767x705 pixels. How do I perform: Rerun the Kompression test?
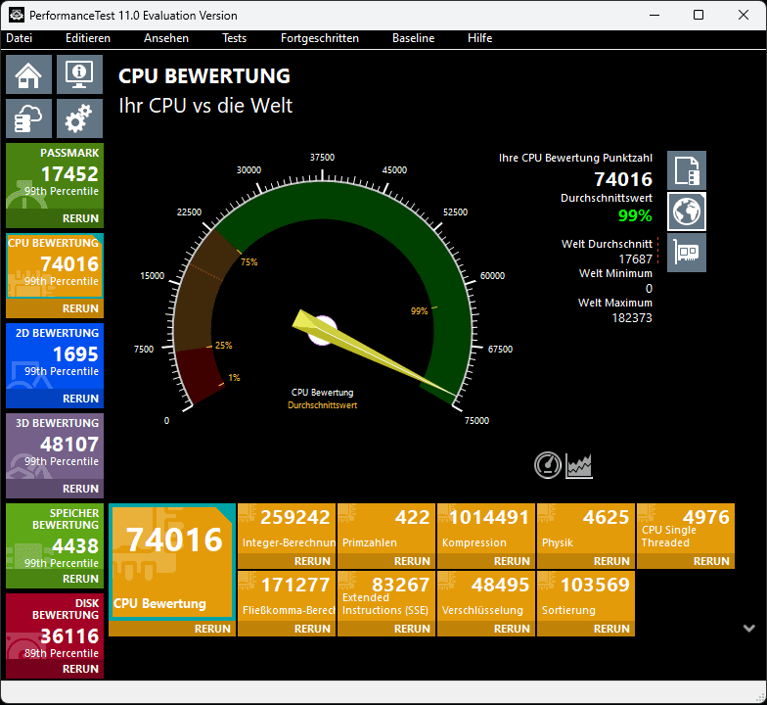486,561
